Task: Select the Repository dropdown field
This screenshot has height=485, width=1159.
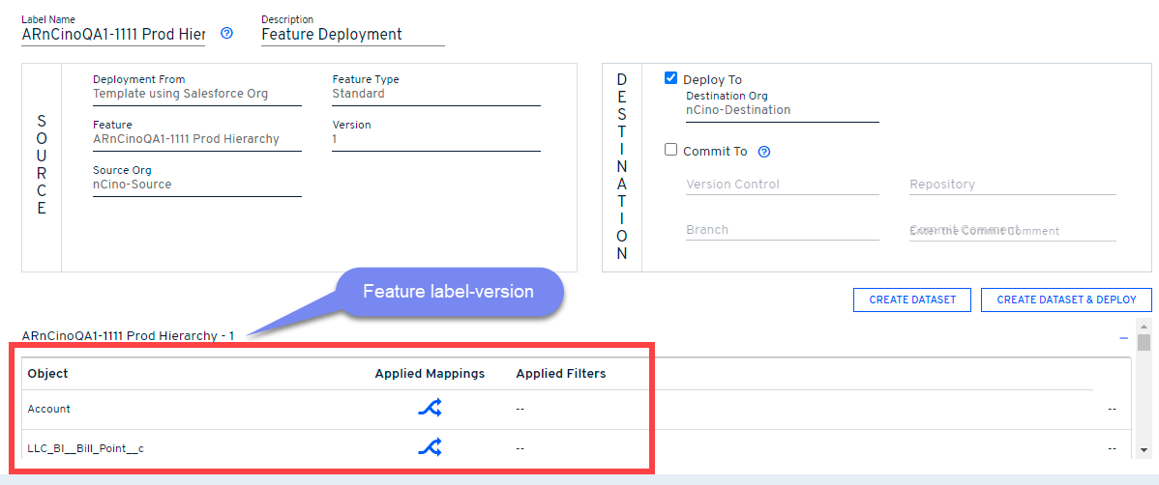Action: click(x=1012, y=185)
